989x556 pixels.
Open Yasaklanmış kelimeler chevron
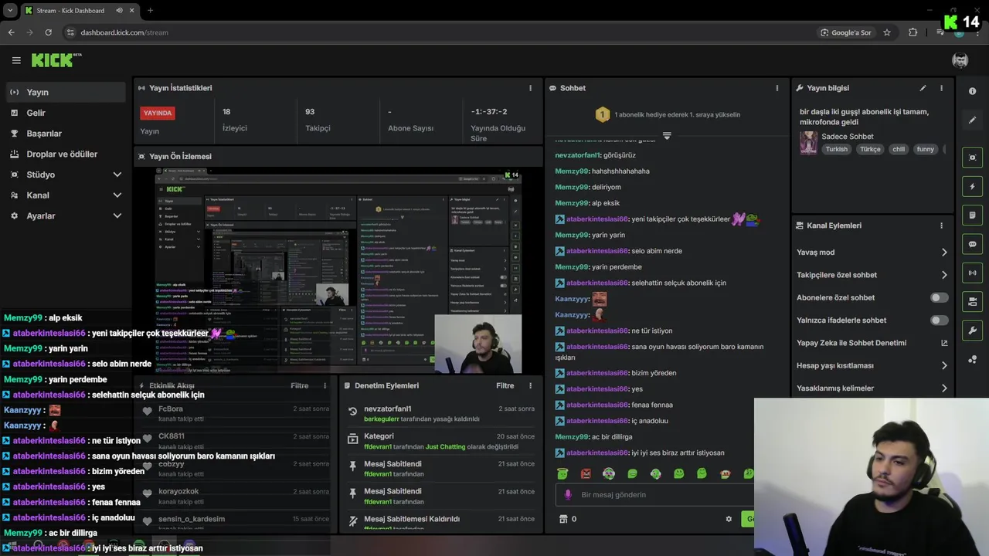[x=944, y=388]
